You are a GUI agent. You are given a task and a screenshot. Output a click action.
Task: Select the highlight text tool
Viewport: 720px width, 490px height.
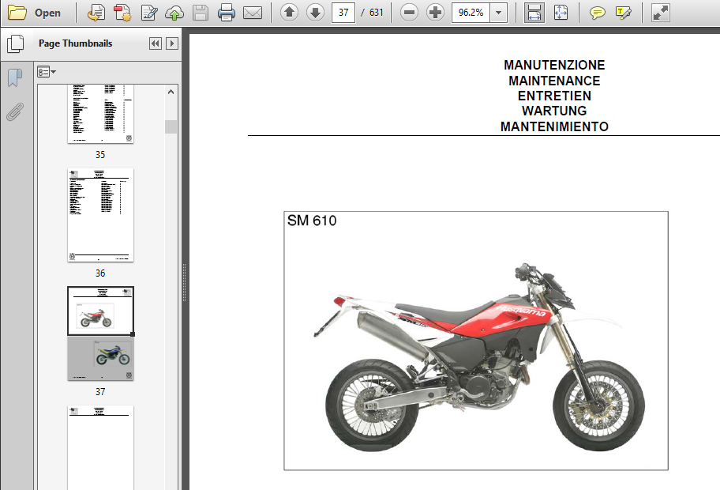(623, 13)
